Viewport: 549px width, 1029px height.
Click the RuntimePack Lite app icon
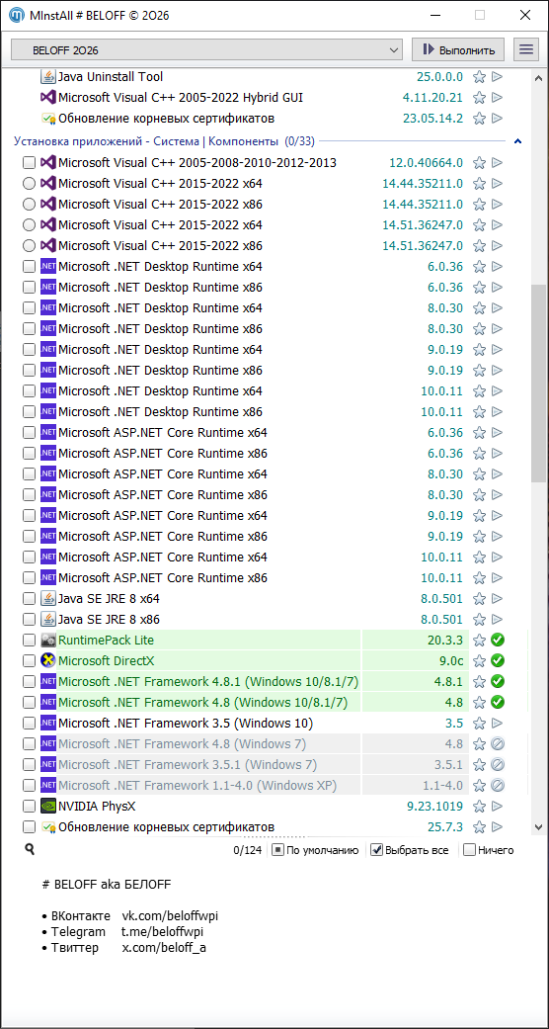pos(47,640)
